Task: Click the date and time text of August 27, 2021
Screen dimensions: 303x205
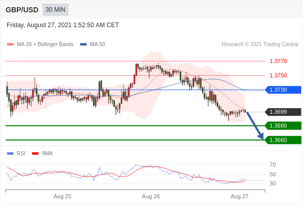Action: pos(63,25)
